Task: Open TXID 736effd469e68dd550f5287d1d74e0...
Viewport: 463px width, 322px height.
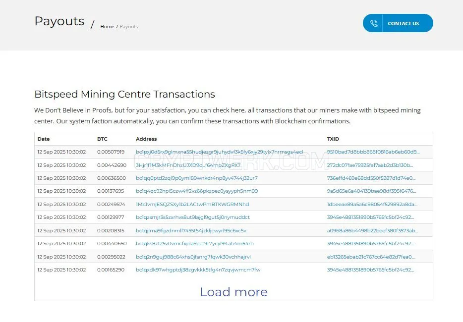Action: [371, 178]
